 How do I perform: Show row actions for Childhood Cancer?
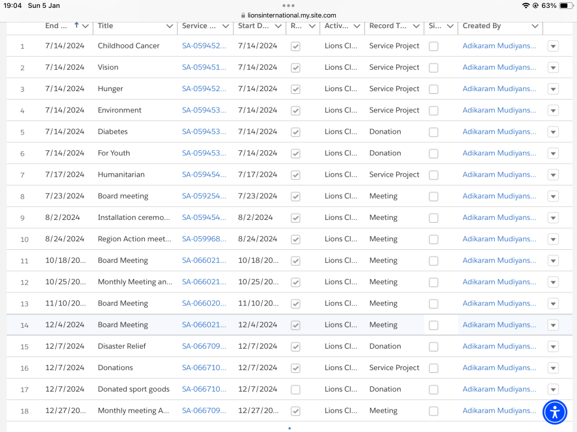[553, 46]
